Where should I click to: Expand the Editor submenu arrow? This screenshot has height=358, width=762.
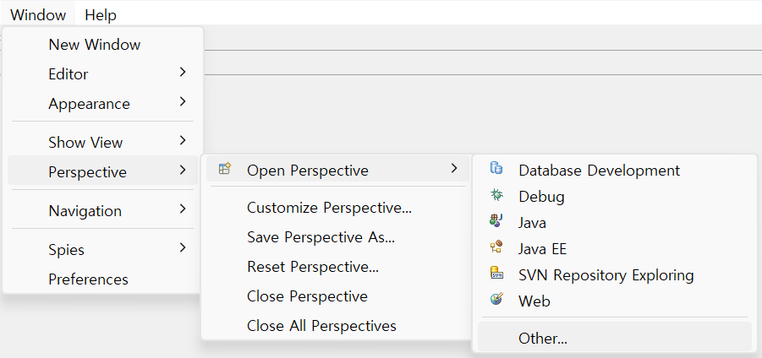click(183, 73)
